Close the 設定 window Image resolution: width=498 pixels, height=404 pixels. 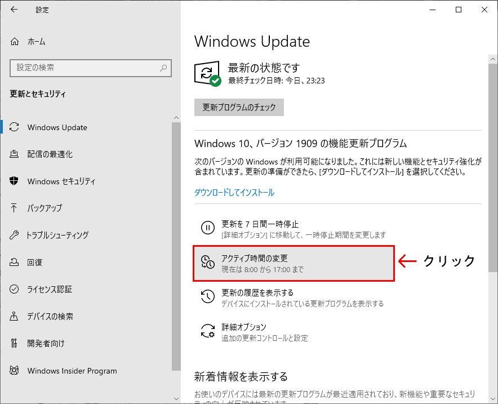tap(484, 10)
